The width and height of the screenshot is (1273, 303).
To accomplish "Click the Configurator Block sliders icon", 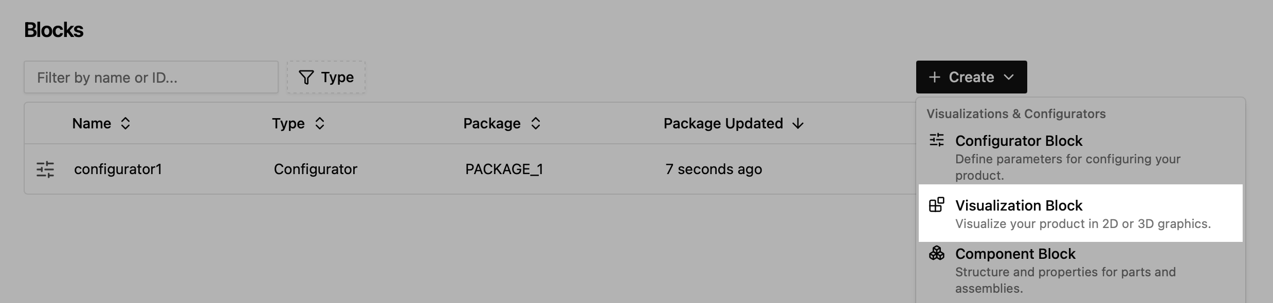I will click(936, 140).
